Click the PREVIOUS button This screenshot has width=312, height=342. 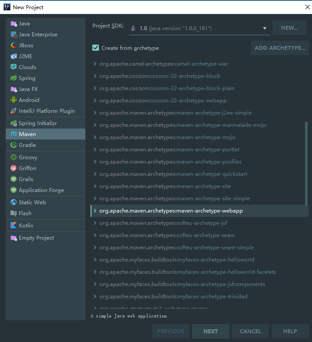pos(171,331)
